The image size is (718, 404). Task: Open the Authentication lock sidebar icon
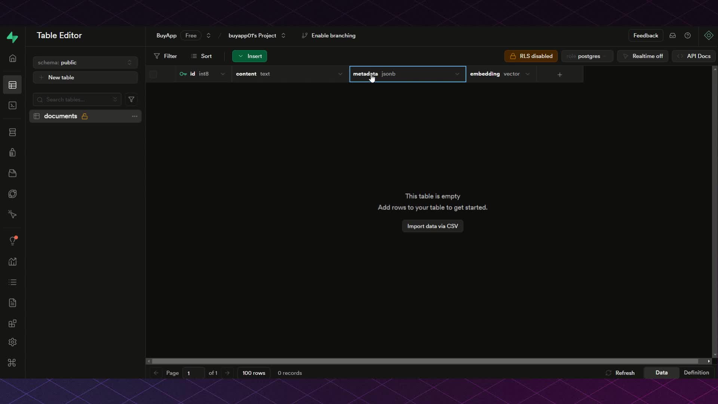12,153
